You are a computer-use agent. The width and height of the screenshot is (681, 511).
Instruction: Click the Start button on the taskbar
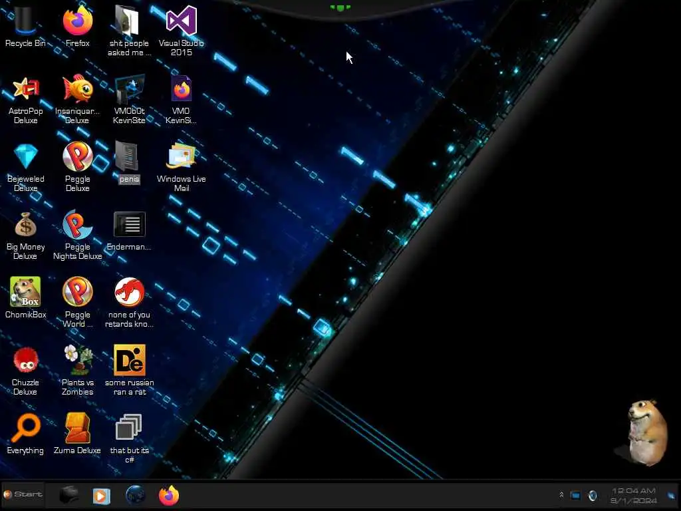point(23,494)
